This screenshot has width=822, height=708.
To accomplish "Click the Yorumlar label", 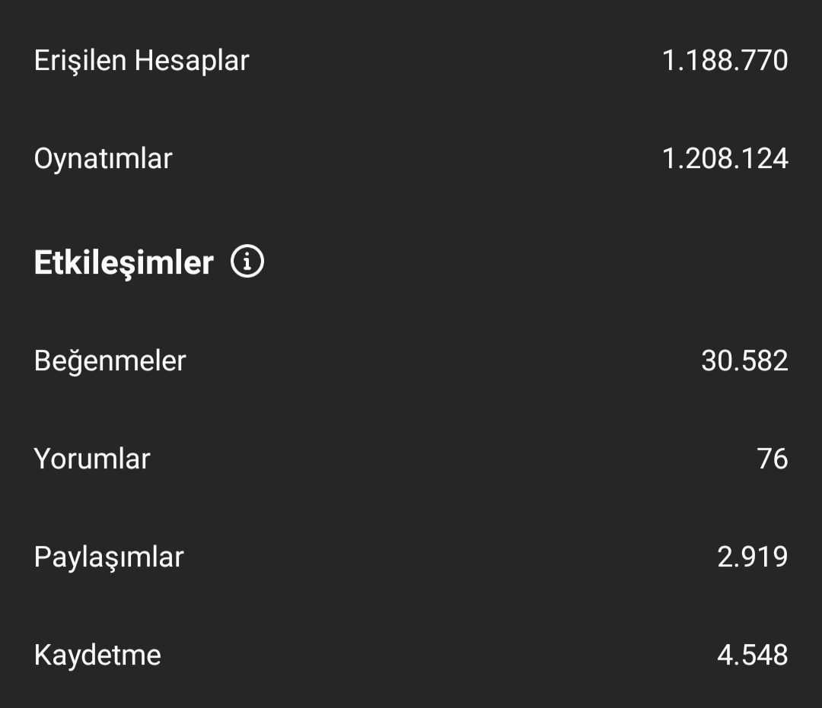I will (x=92, y=459).
